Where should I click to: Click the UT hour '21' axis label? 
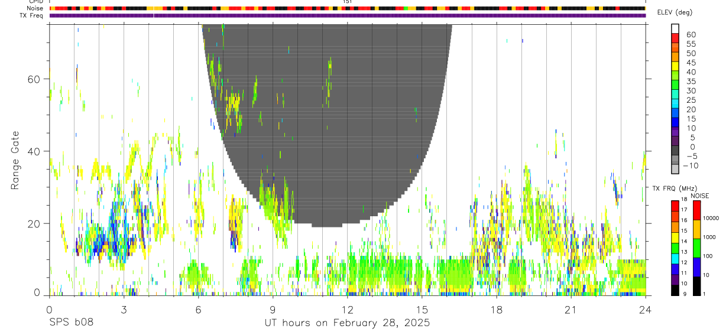[571, 309]
